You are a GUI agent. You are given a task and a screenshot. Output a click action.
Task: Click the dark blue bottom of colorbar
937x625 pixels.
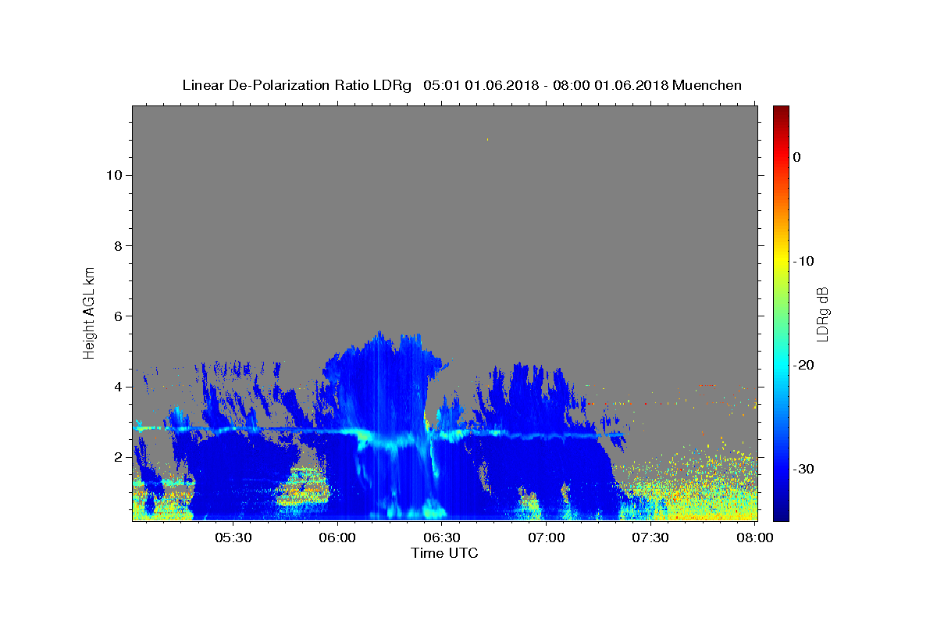coord(781,514)
